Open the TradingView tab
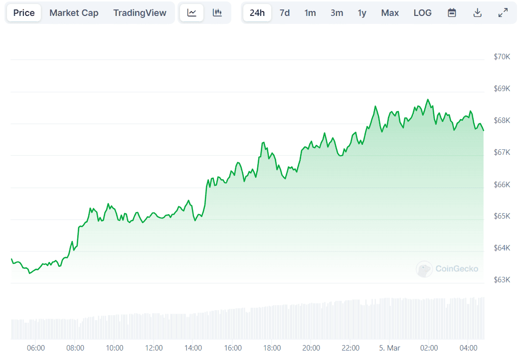This screenshot has width=522, height=362. point(140,13)
